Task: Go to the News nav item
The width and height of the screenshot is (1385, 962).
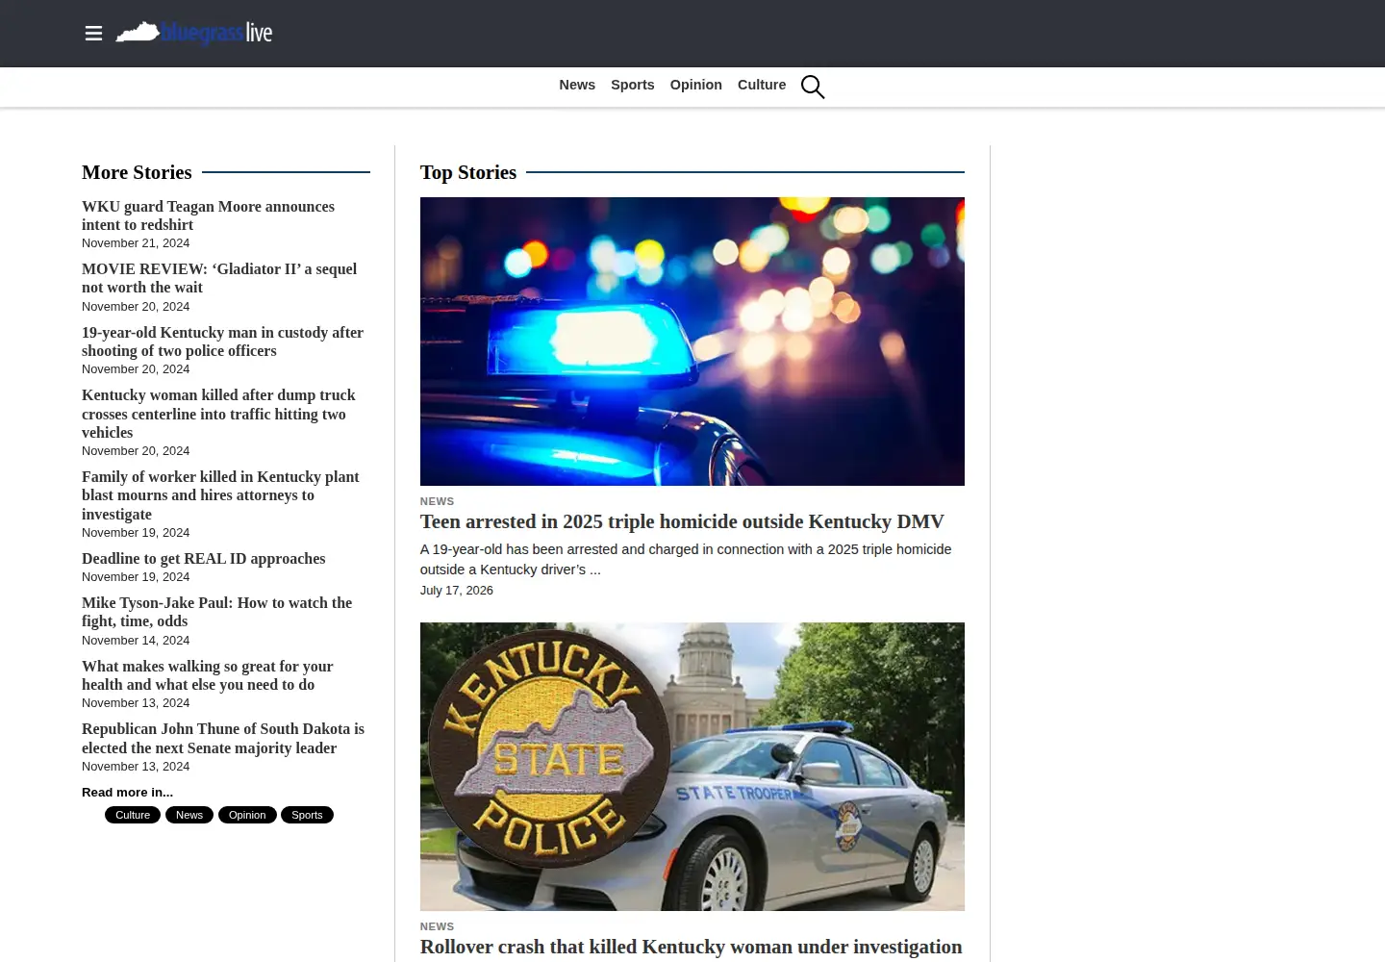Action: pyautogui.click(x=577, y=85)
